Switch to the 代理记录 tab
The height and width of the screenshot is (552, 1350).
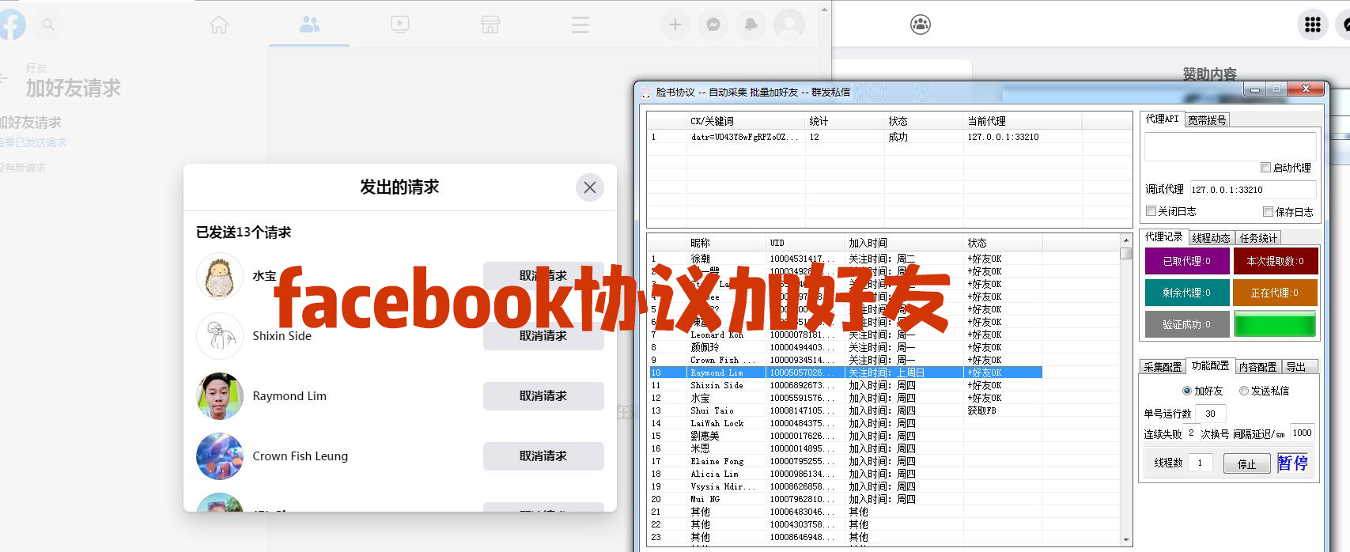coord(1164,236)
